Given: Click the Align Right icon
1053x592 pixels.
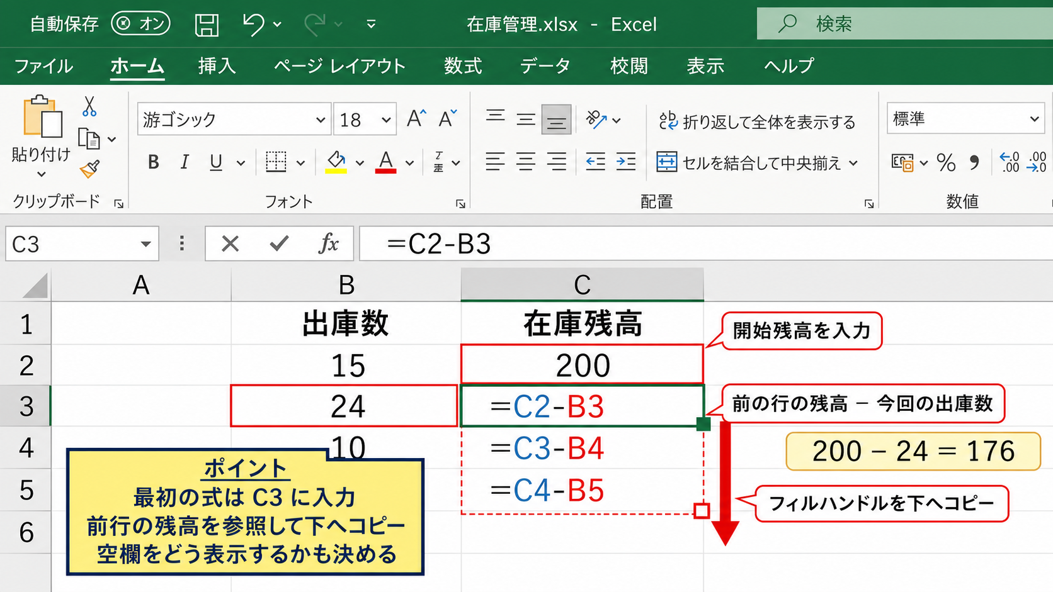Looking at the screenshot, I should click(556, 162).
